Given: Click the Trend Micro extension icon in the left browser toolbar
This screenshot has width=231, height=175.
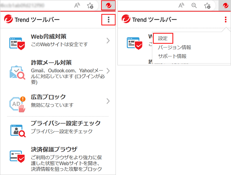Looking at the screenshot, I should (x=108, y=6).
